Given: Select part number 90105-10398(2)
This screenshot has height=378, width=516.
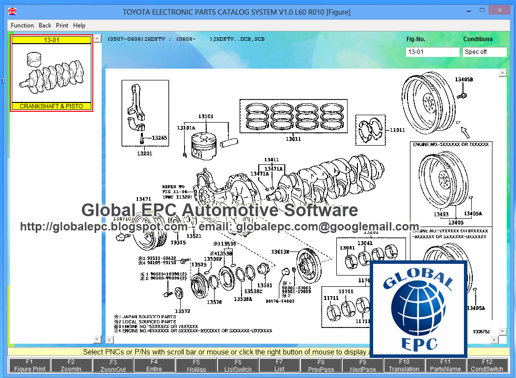Looking at the screenshot, I should 168,274.
